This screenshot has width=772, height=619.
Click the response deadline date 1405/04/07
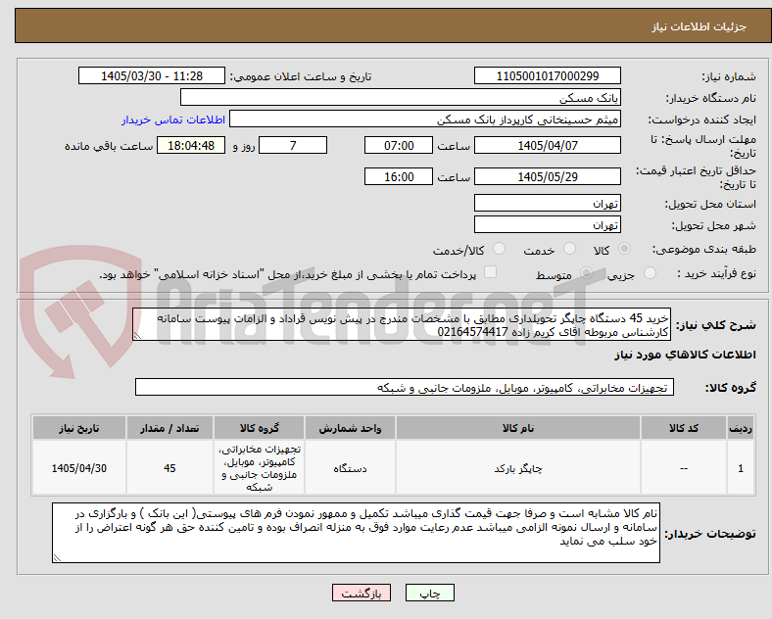548,146
